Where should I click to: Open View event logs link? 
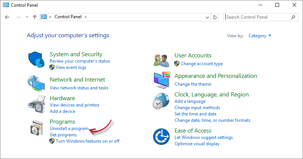point(71,67)
